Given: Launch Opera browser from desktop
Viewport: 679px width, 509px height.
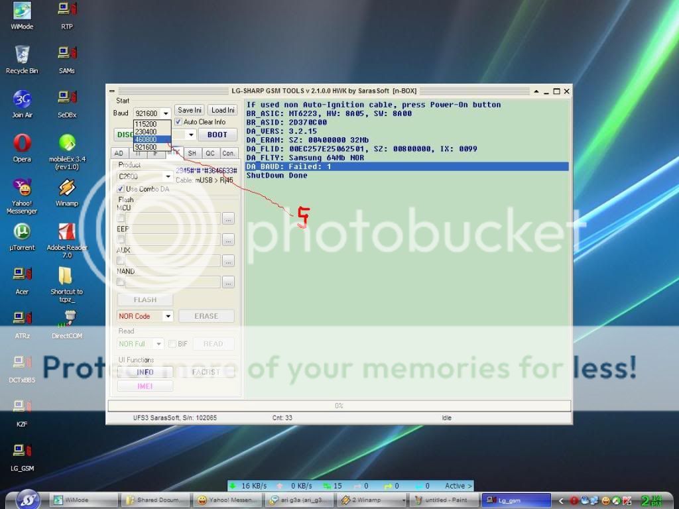Looking at the screenshot, I should [x=22, y=148].
